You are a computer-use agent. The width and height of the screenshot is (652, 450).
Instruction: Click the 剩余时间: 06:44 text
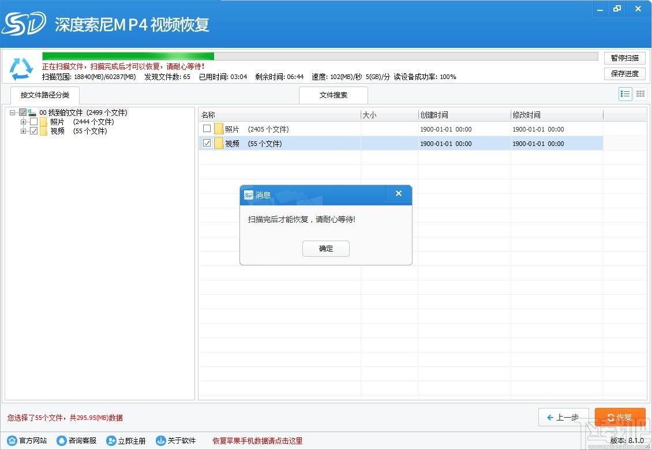(x=279, y=77)
